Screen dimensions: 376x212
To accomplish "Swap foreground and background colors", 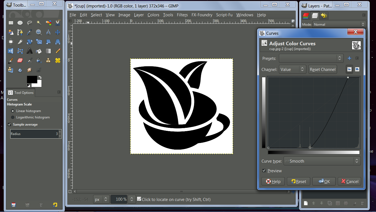I will pos(40,77).
